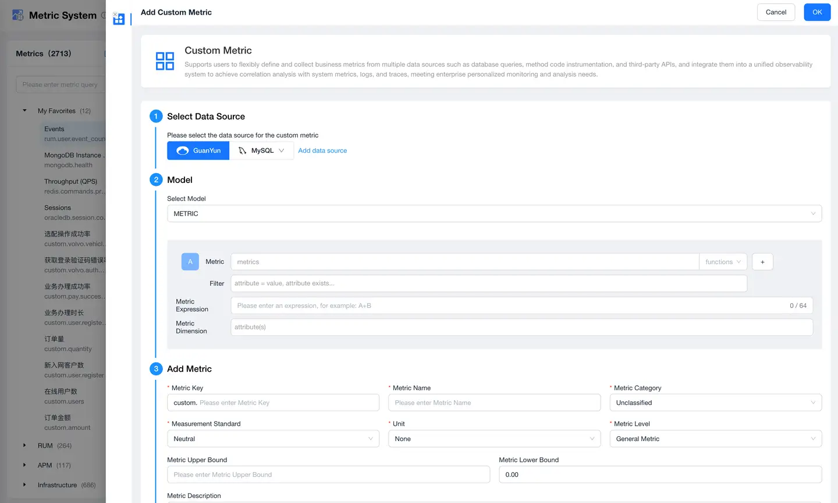Click the Metric Name input field
This screenshot has width=838, height=503.
click(494, 403)
